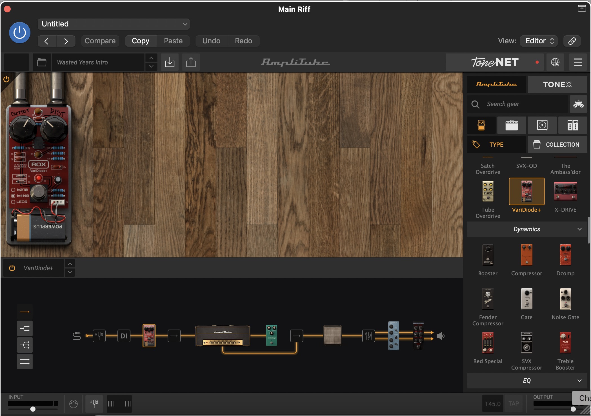Click the custom shop truck icon
Image resolution: width=591 pixels, height=416 pixels.
578,104
